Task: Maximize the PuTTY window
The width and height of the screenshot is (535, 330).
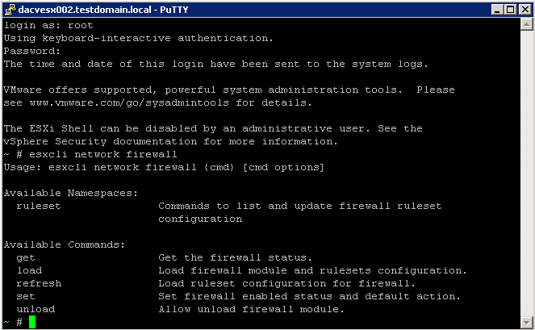Action: pos(511,10)
